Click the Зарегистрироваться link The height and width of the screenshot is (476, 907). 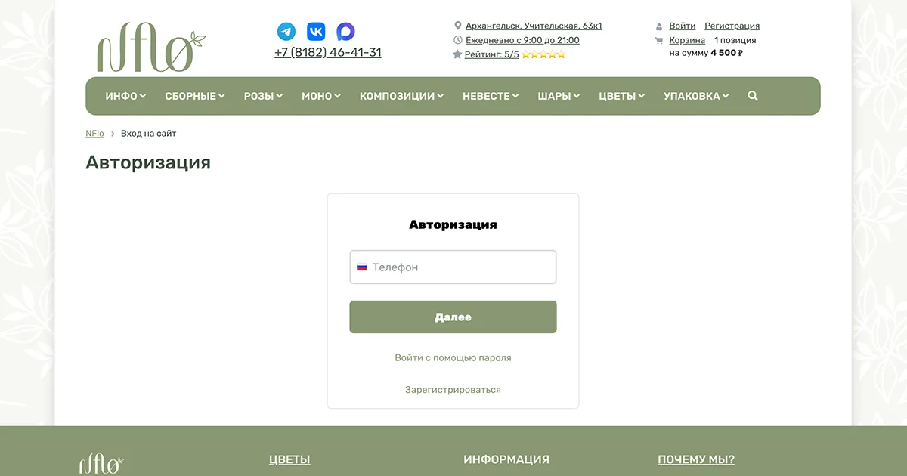point(453,390)
